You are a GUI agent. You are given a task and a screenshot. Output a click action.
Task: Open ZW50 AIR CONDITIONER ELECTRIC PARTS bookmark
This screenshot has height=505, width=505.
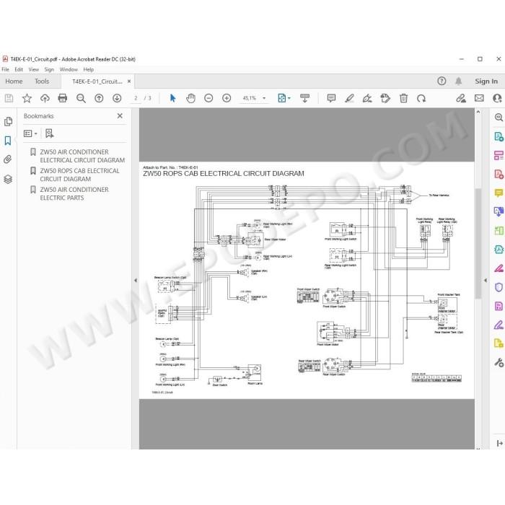74,193
